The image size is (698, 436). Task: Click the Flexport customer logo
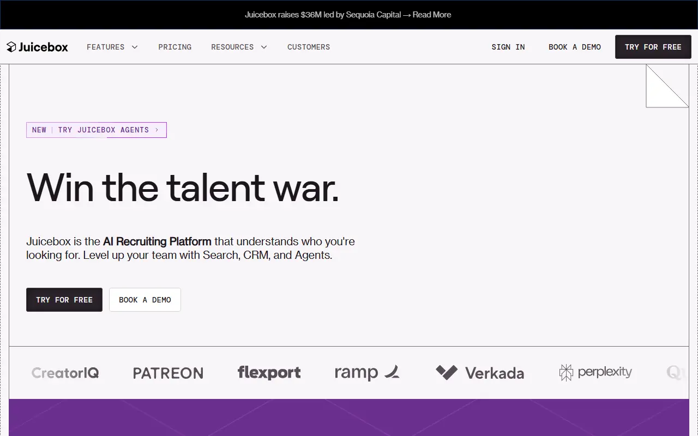click(x=269, y=373)
